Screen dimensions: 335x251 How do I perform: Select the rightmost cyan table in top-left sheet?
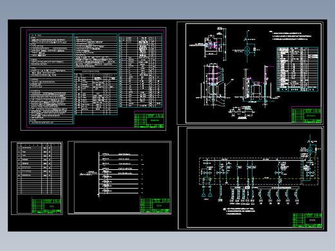[x=140, y=70]
